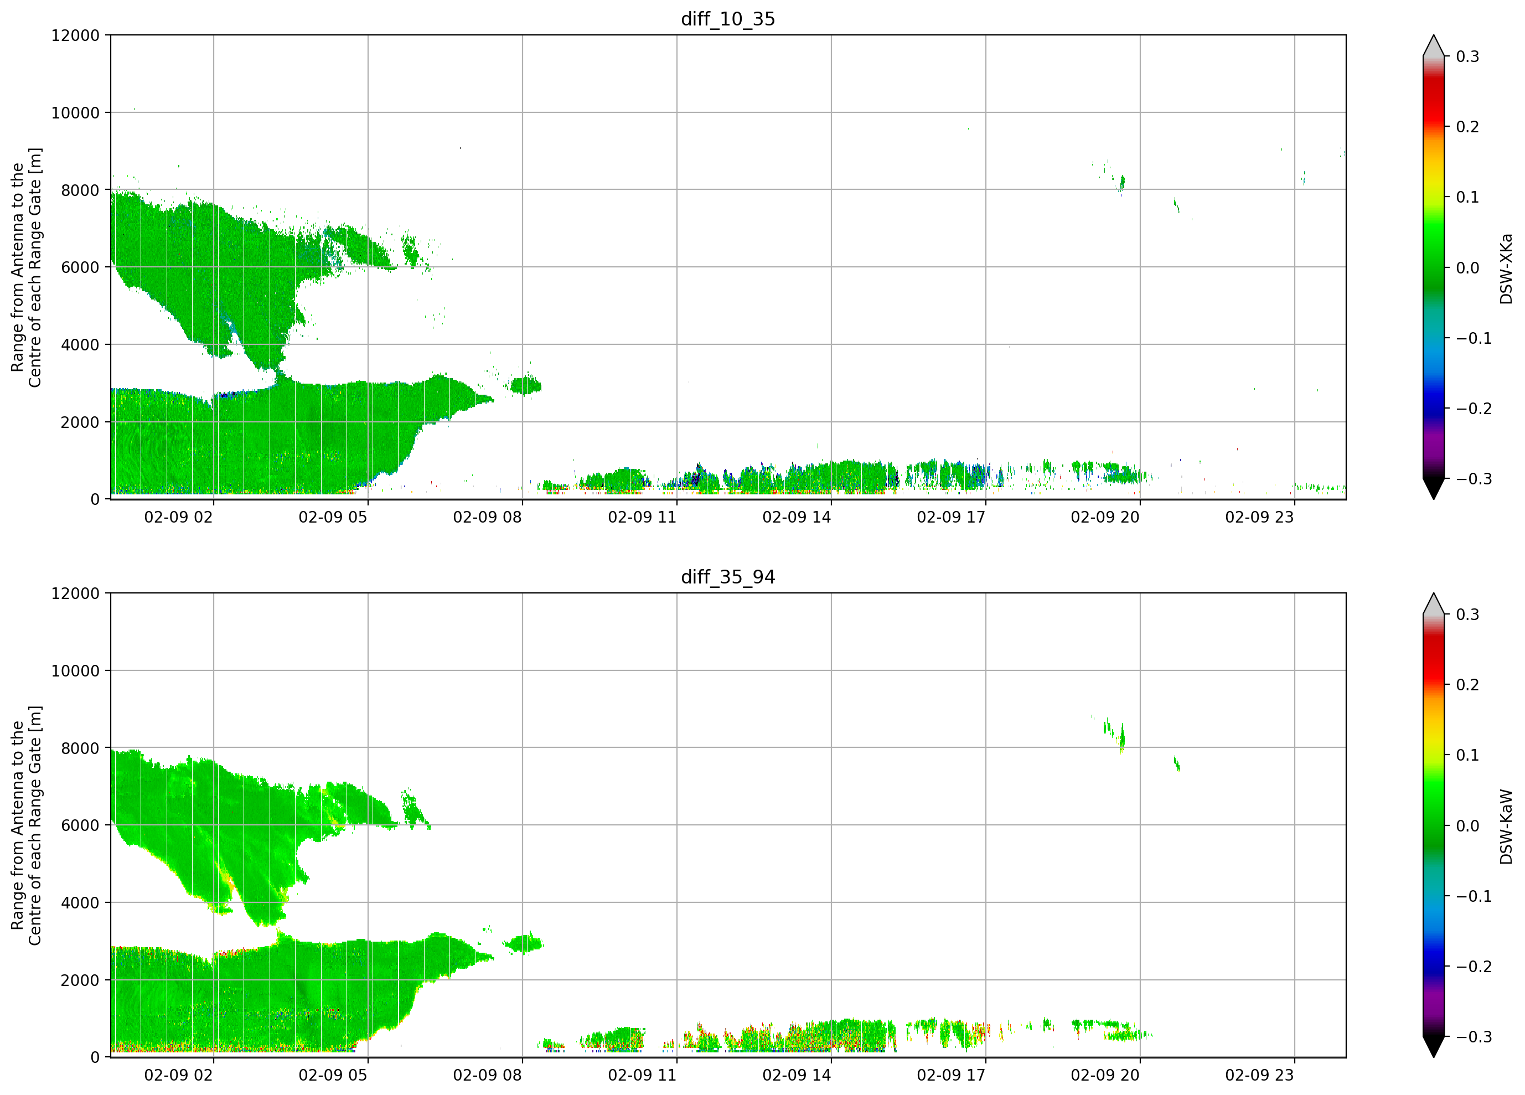Click the 02-09 17 x-tick of diff_10_35 plot

951,517
